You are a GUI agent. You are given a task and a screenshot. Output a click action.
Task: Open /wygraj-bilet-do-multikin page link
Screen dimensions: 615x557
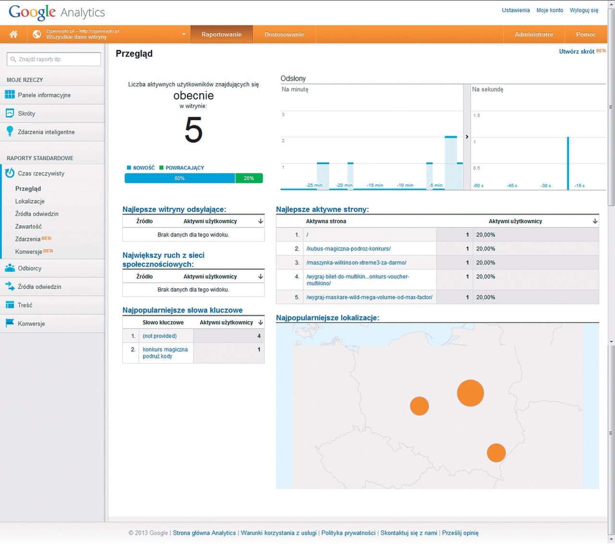pos(357,280)
